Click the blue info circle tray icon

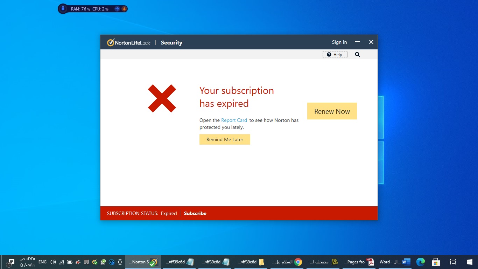click(112, 262)
